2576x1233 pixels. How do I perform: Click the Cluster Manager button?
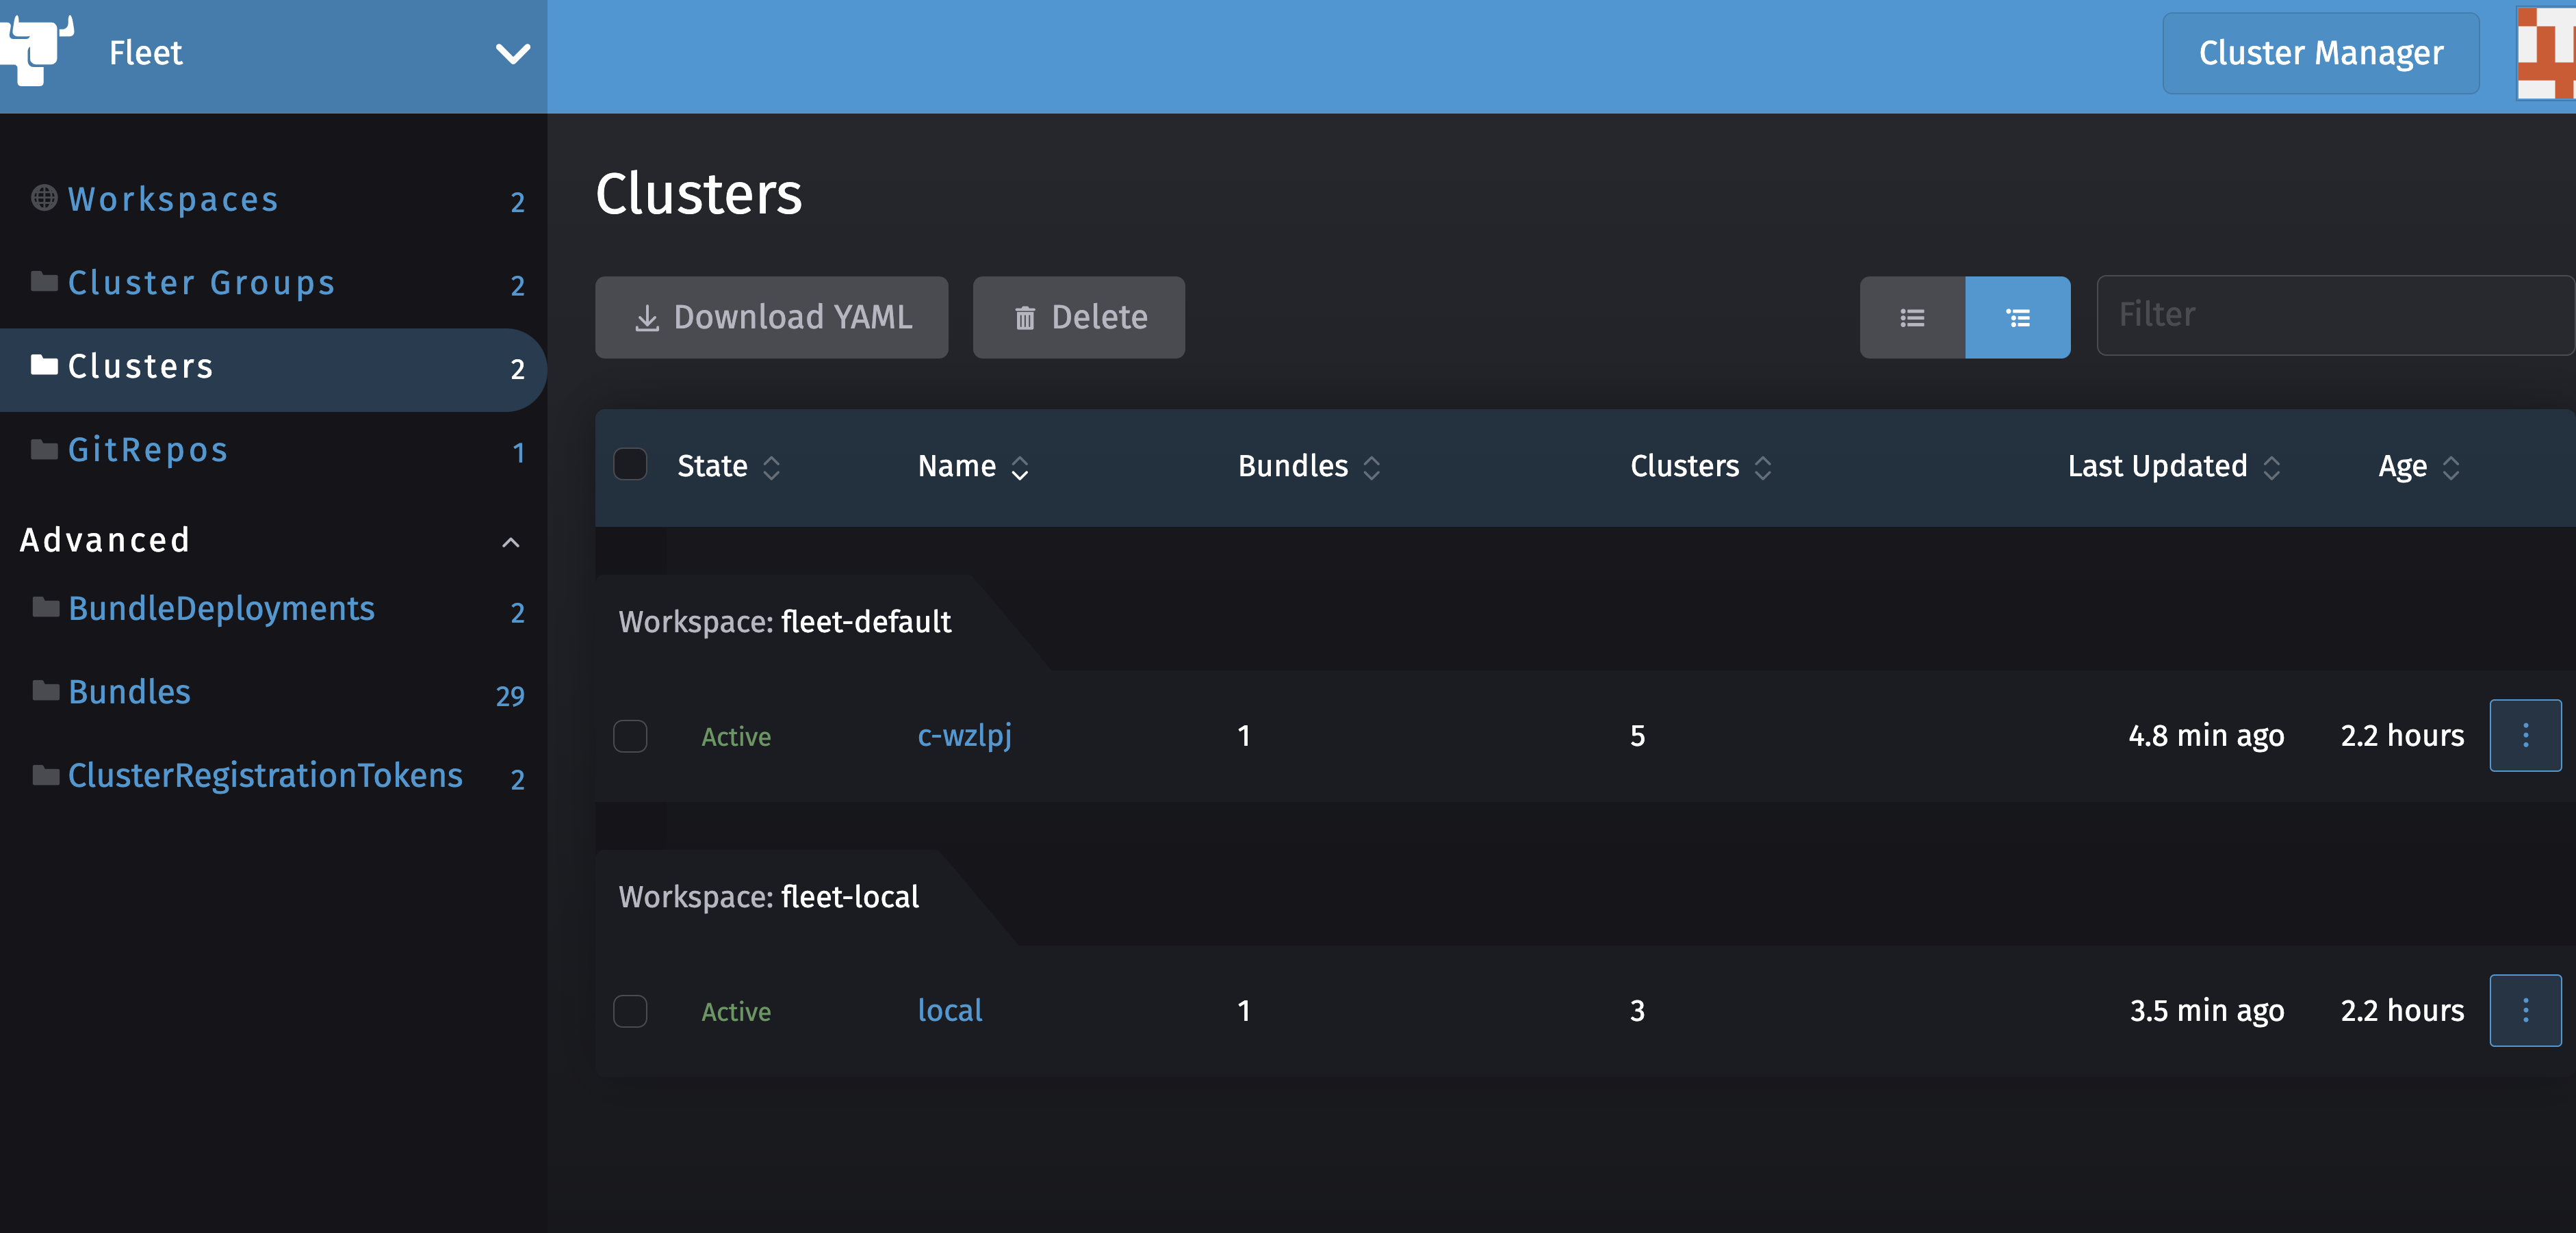coord(2320,53)
